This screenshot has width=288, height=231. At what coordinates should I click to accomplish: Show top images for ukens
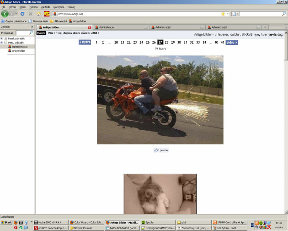pyautogui.click(x=76, y=33)
